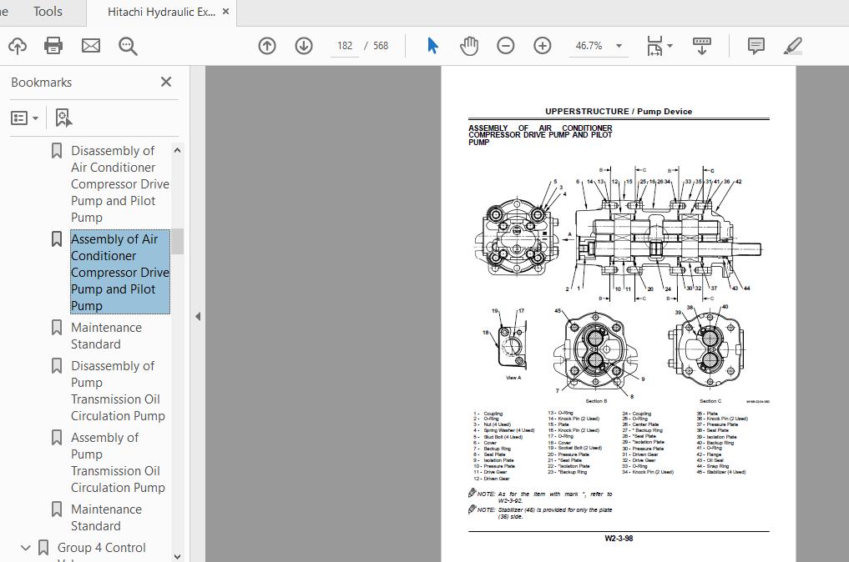
Task: Zoom in on the page
Action: (542, 46)
